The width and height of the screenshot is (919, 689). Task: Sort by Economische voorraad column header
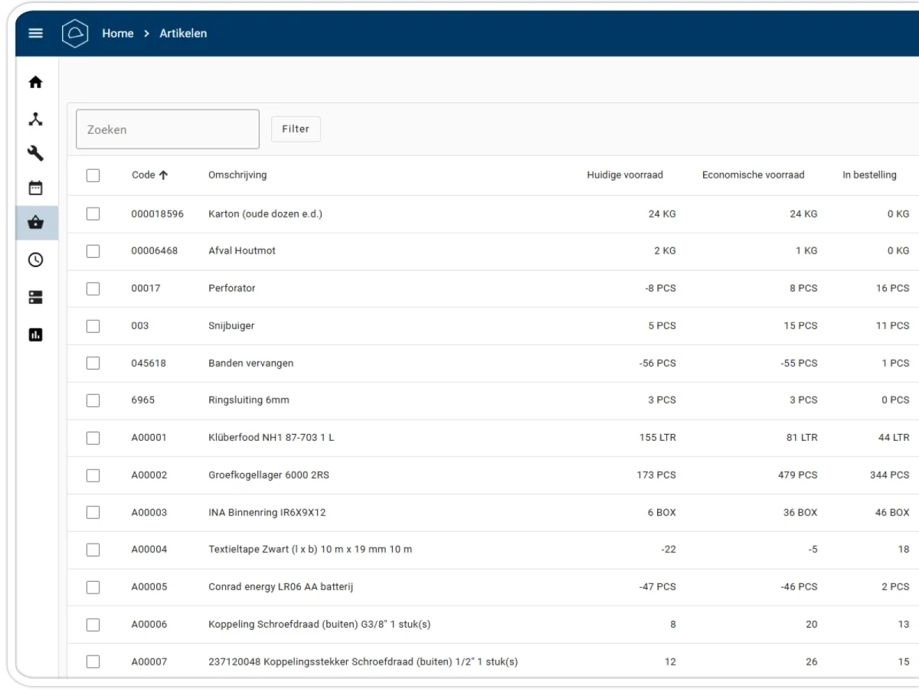(x=754, y=175)
